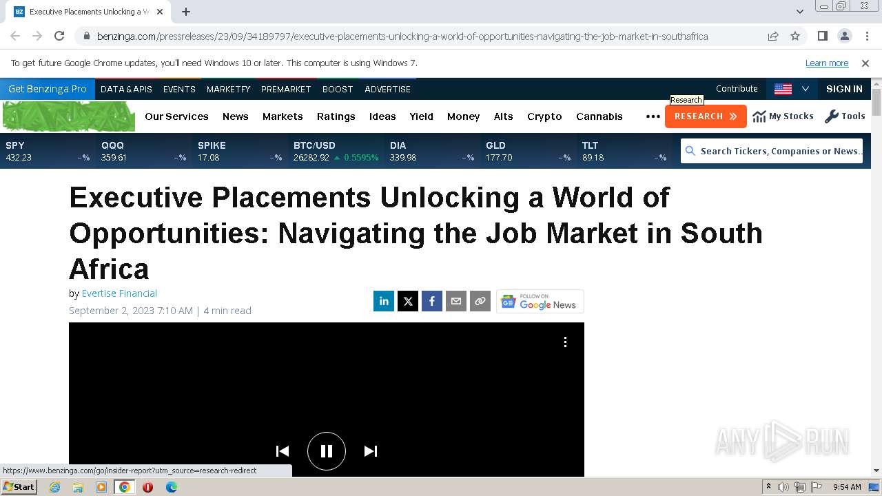This screenshot has height=496, width=882.
Task: Bookmark this page with star icon
Action: [795, 36]
